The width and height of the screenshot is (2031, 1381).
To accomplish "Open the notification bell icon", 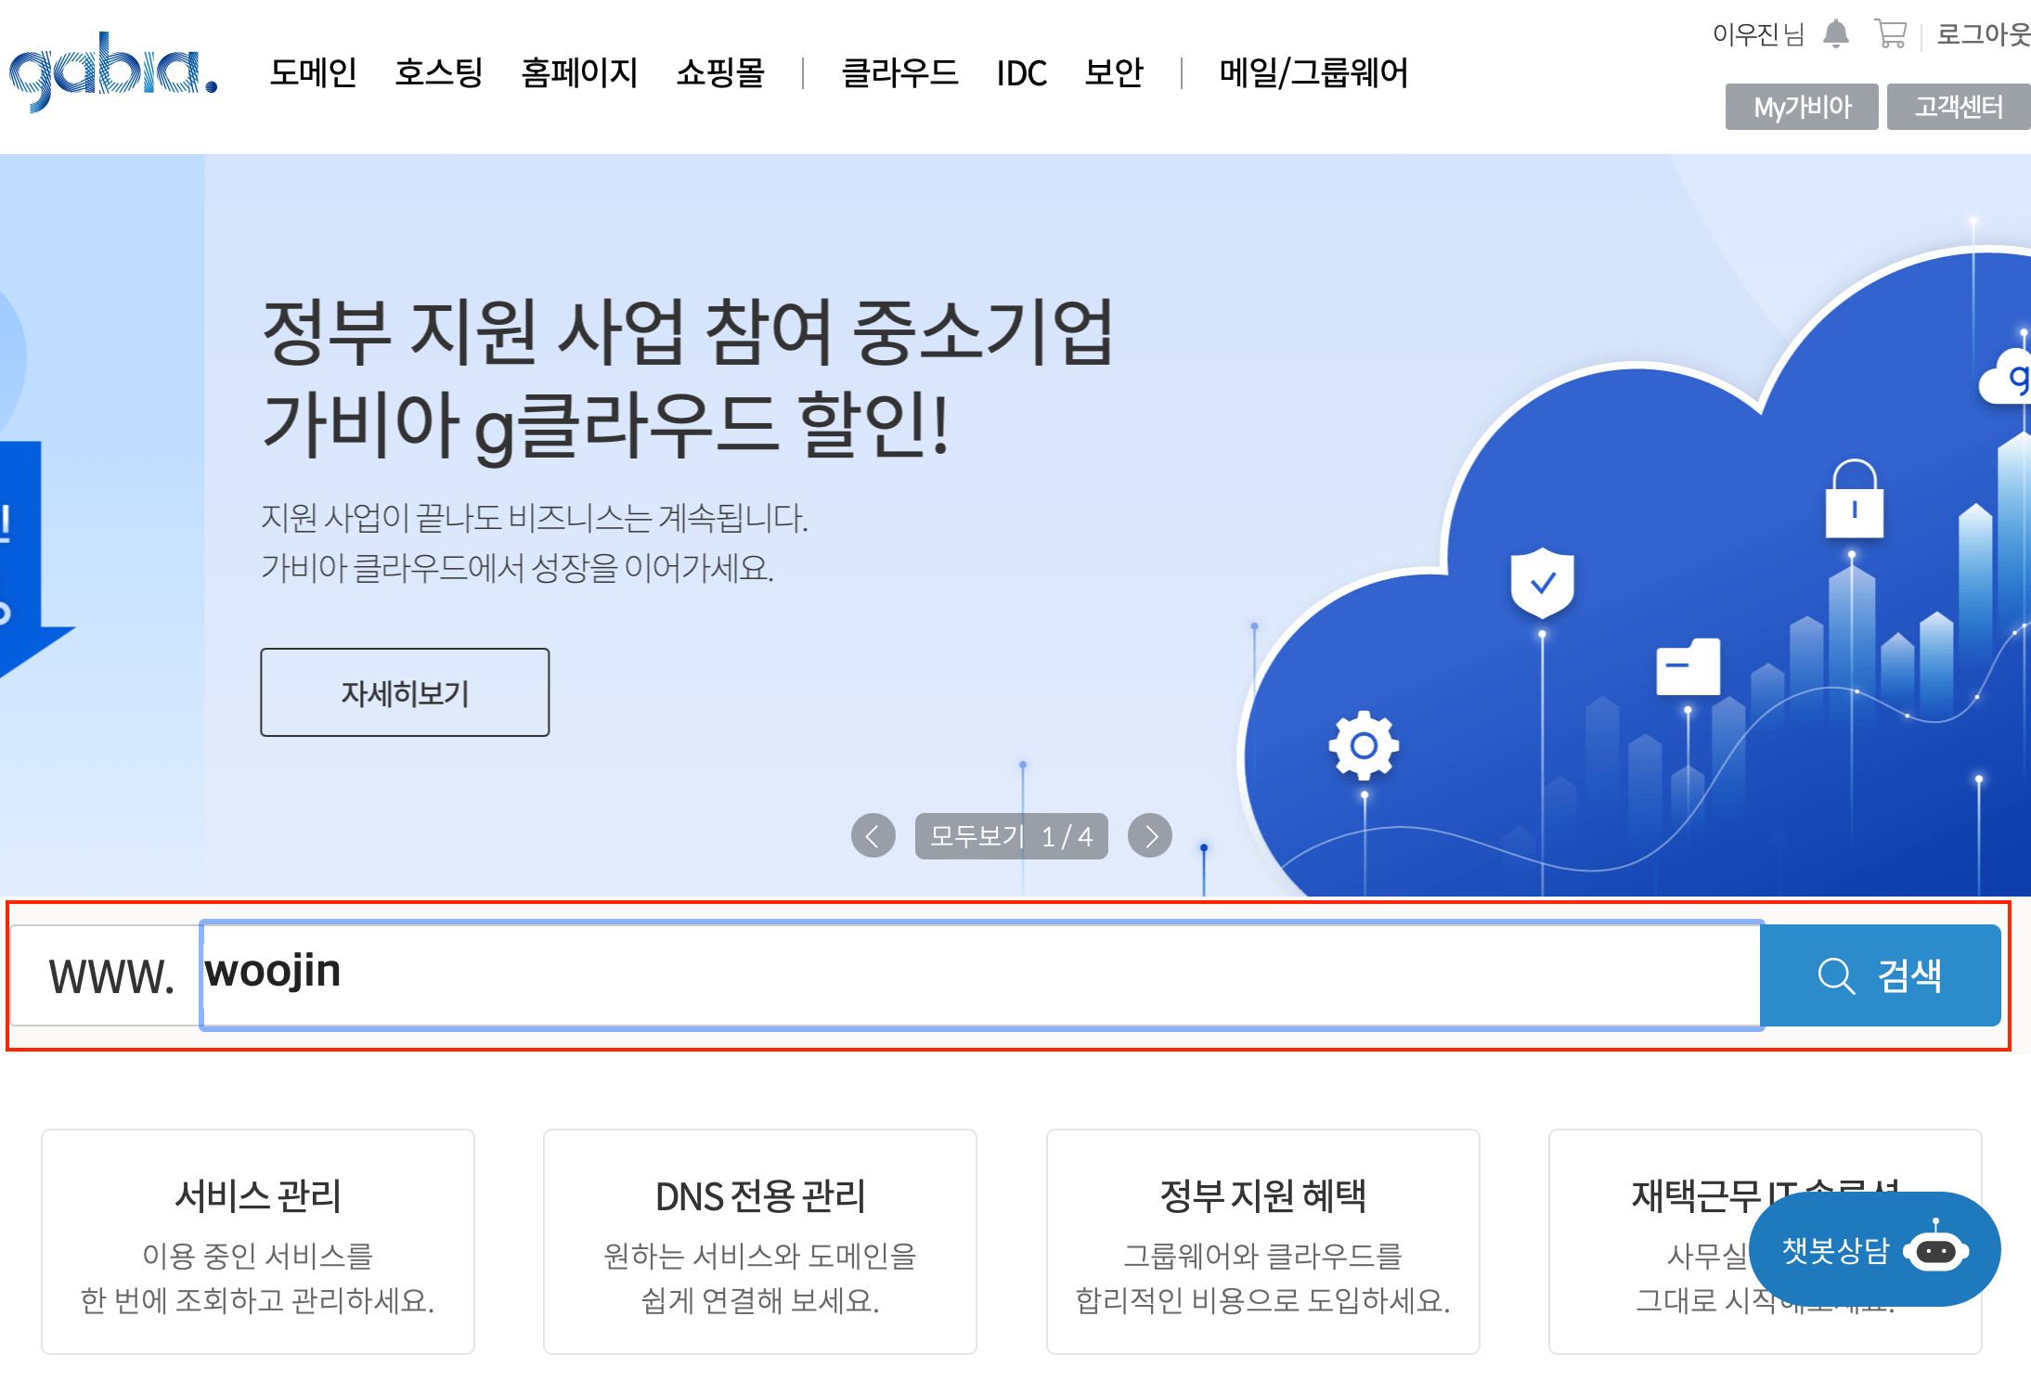I will (x=1835, y=34).
